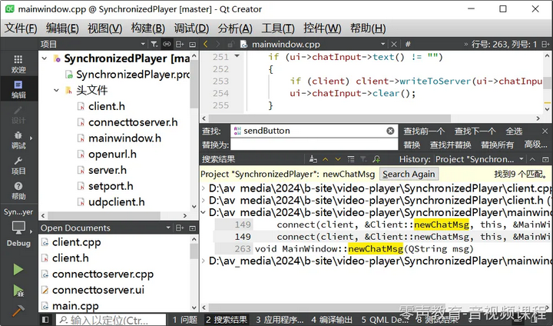
Task: Open the 帮助(H) menu
Action: pos(368,28)
